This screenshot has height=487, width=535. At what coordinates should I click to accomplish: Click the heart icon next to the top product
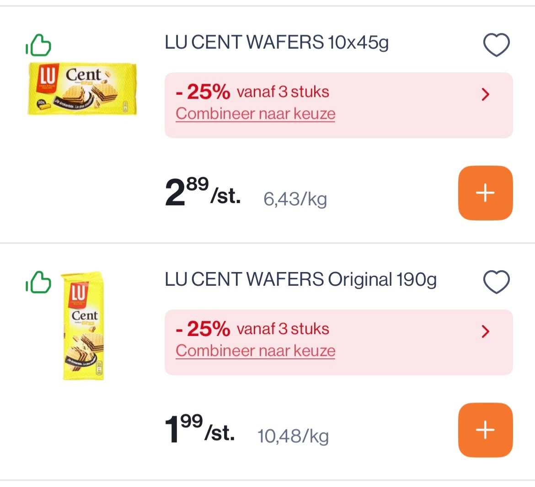pyautogui.click(x=497, y=44)
